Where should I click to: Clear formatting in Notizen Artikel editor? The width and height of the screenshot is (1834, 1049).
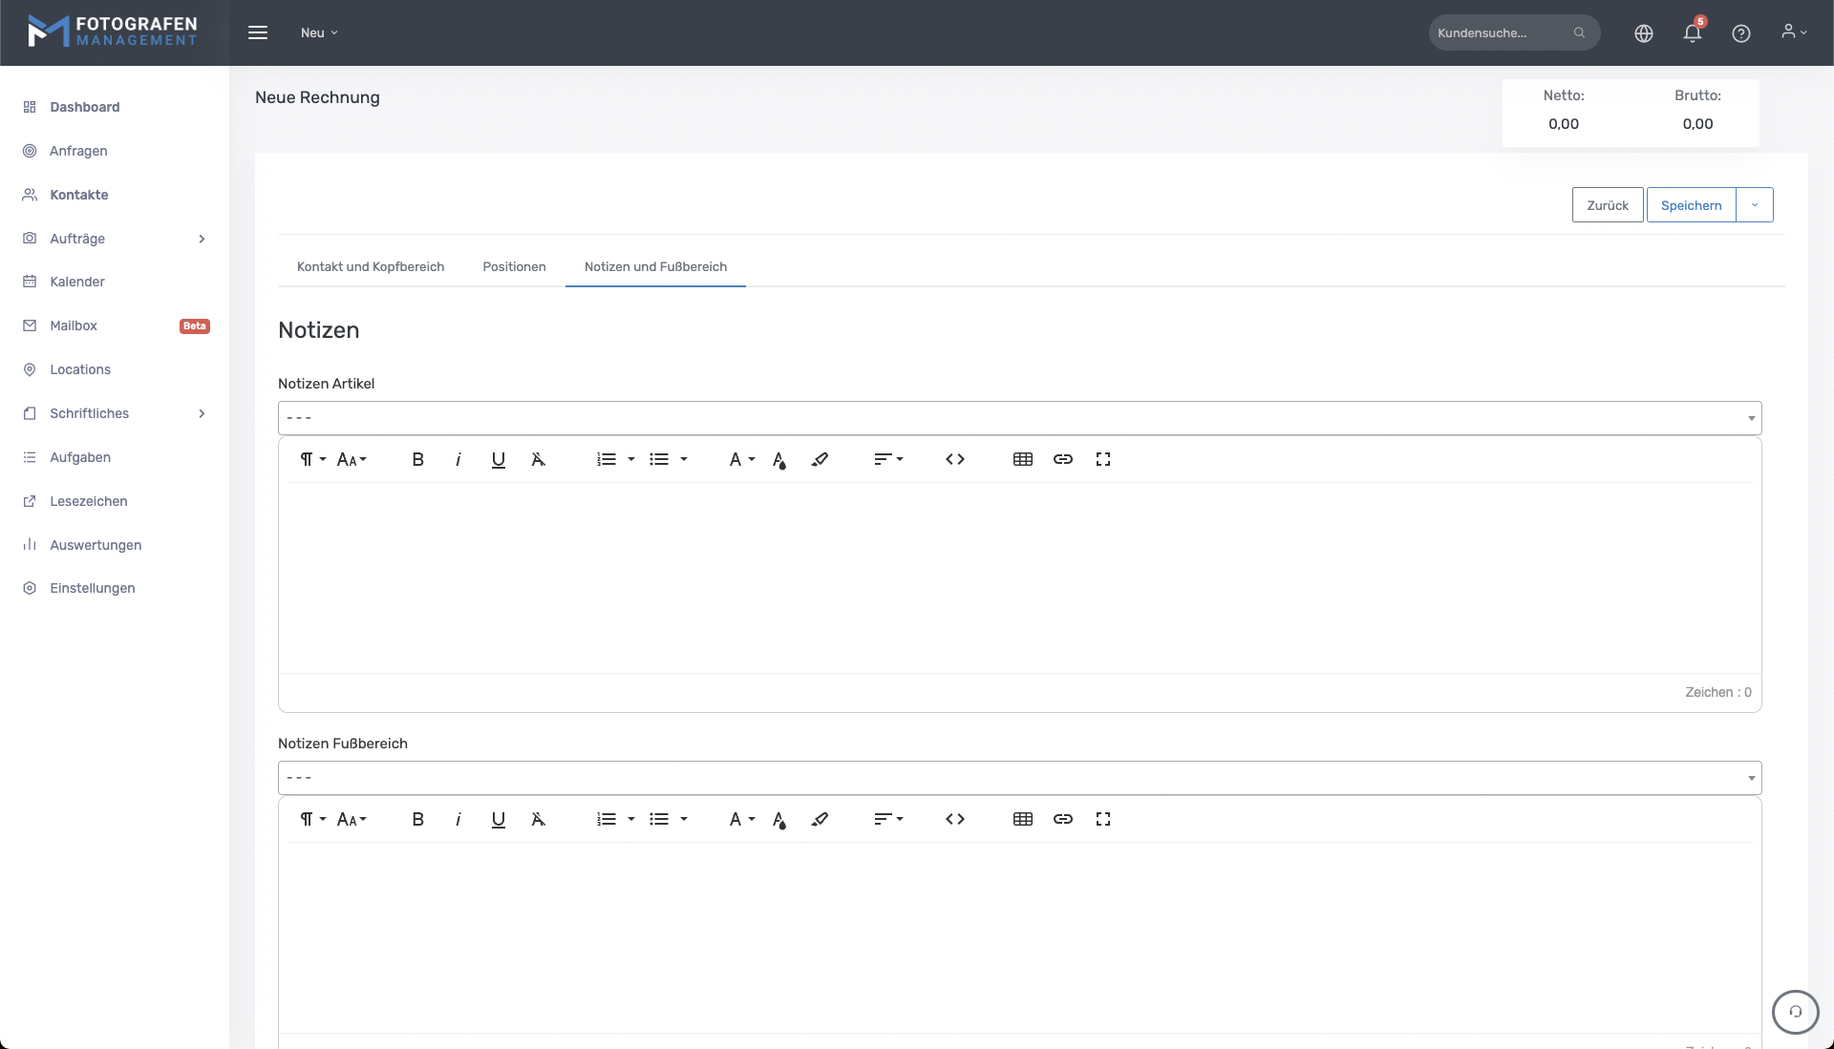point(538,459)
